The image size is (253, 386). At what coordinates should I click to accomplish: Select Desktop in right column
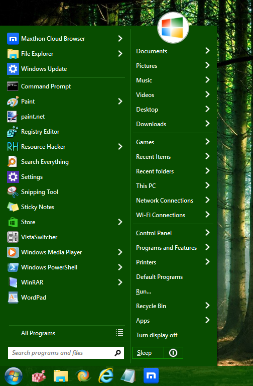point(173,109)
